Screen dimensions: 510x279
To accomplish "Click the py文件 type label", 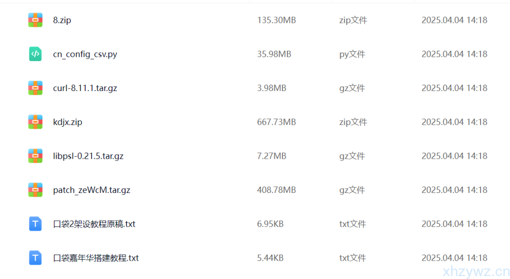I will pos(352,54).
